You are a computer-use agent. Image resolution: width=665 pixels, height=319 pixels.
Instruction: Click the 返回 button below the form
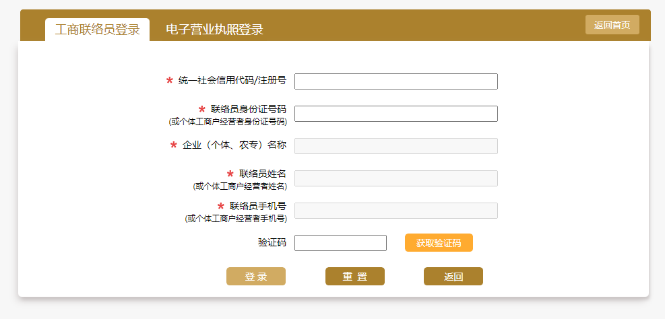coord(453,277)
